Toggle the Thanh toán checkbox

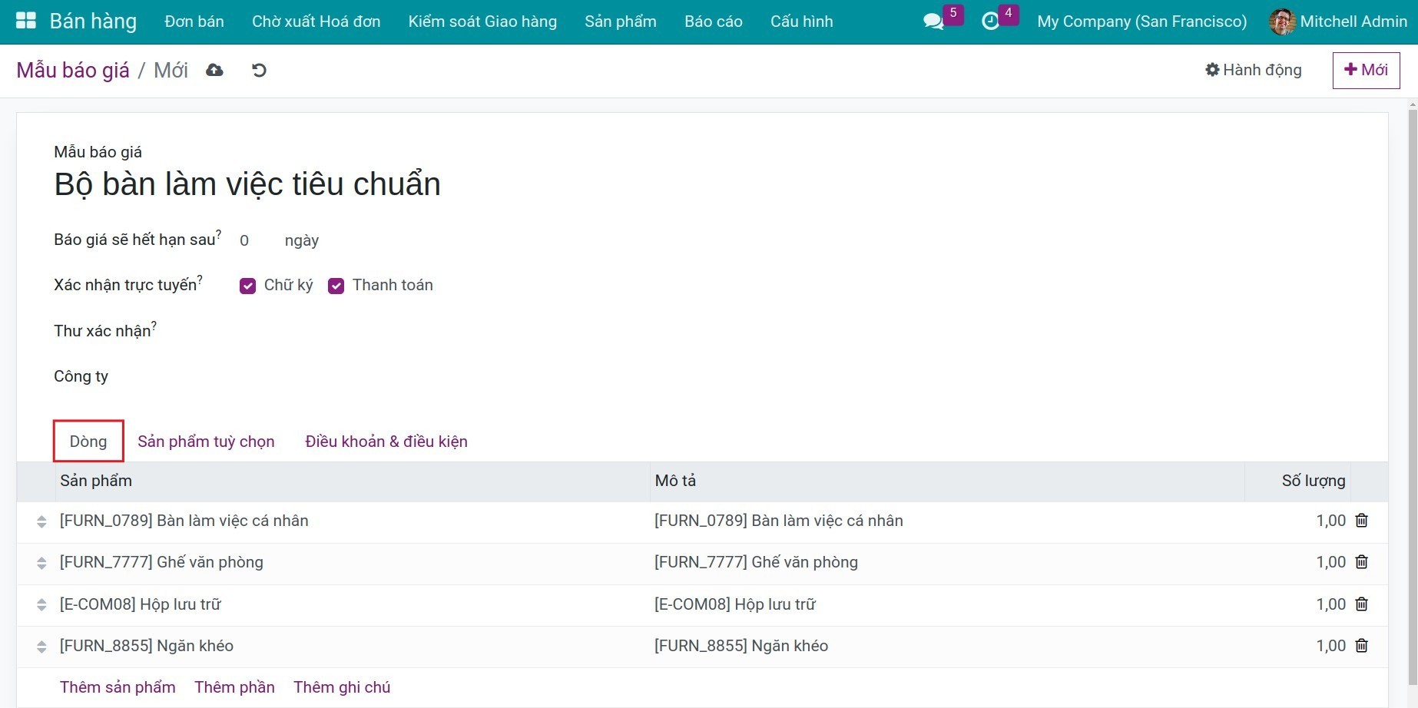point(336,286)
